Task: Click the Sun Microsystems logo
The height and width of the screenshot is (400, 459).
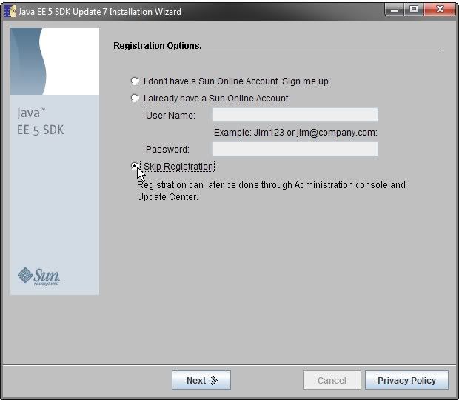Action: pyautogui.click(x=39, y=276)
